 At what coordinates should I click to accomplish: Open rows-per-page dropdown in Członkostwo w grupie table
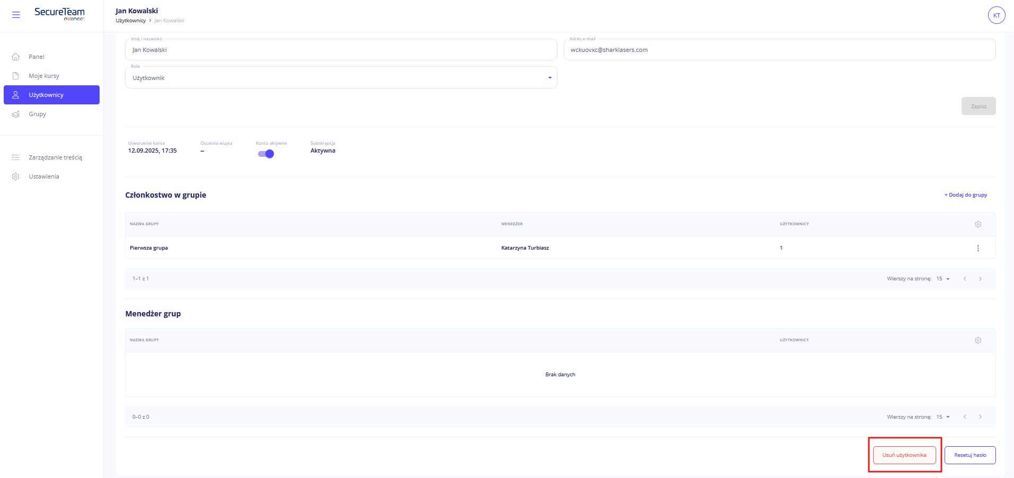[x=942, y=279]
